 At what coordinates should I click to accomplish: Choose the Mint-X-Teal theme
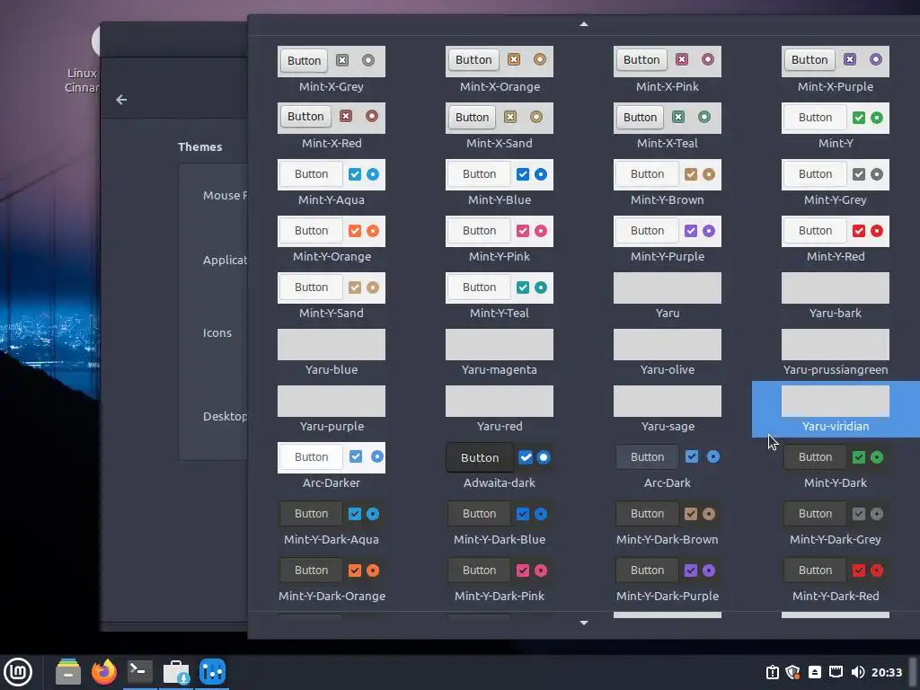coord(668,126)
